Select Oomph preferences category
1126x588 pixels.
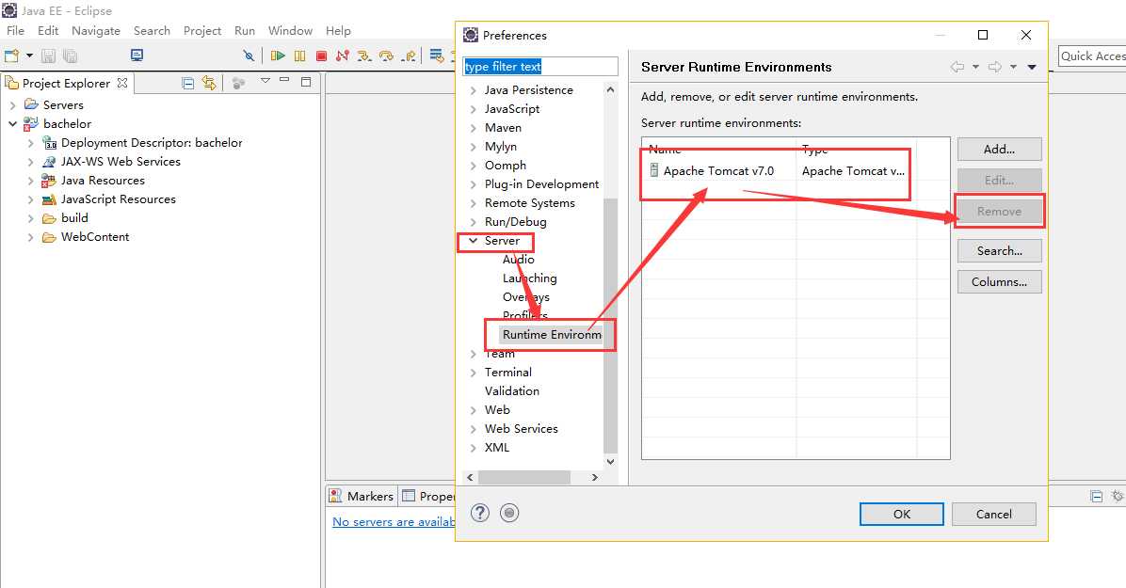[x=506, y=166]
